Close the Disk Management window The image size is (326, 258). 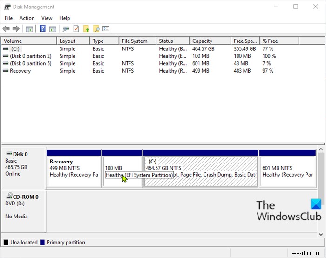click(x=315, y=7)
